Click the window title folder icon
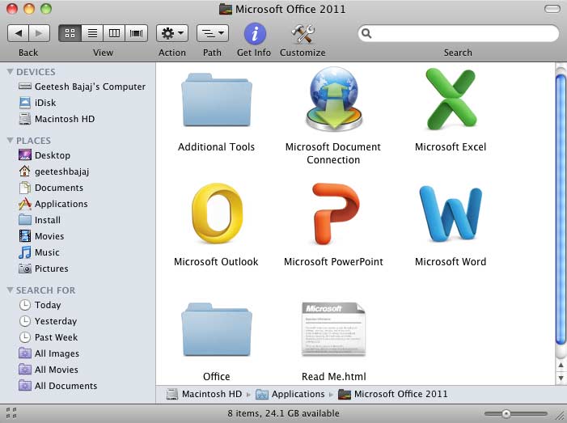Viewport: 567px width, 423px height. pyautogui.click(x=226, y=9)
